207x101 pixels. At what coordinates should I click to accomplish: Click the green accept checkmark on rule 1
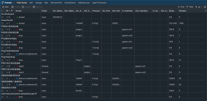(x=17, y=23)
